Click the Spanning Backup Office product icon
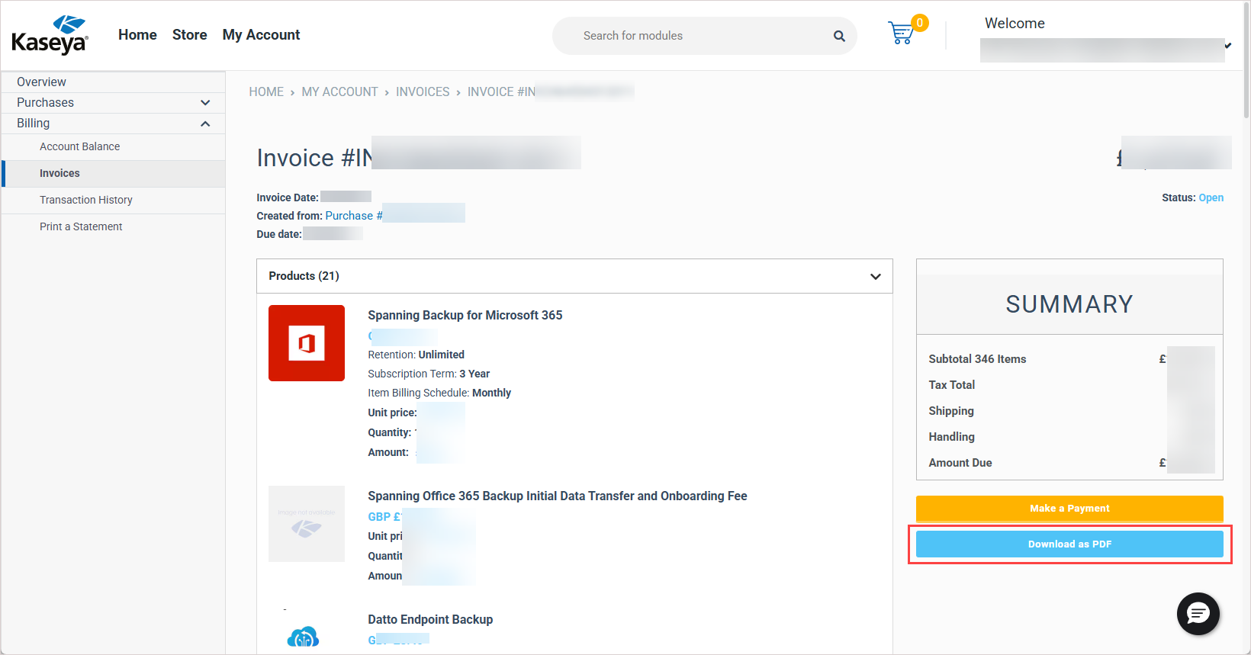The width and height of the screenshot is (1251, 655). pyautogui.click(x=307, y=343)
